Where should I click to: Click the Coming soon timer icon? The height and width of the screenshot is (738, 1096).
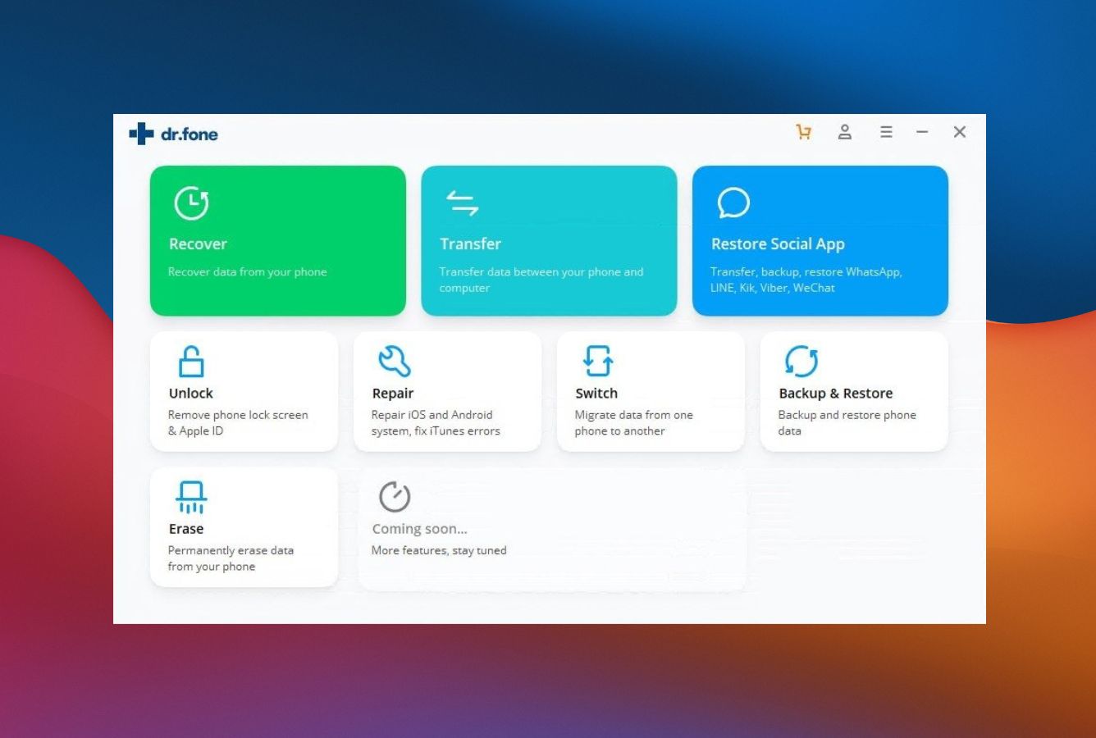tap(395, 497)
